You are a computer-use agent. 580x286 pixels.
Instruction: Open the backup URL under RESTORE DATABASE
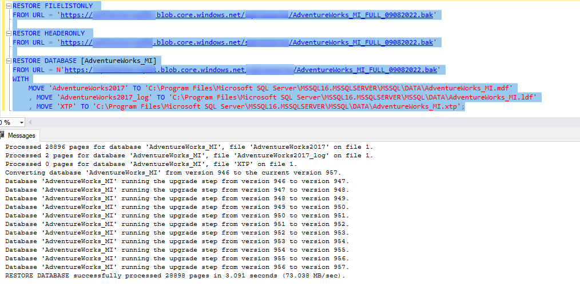252,70
